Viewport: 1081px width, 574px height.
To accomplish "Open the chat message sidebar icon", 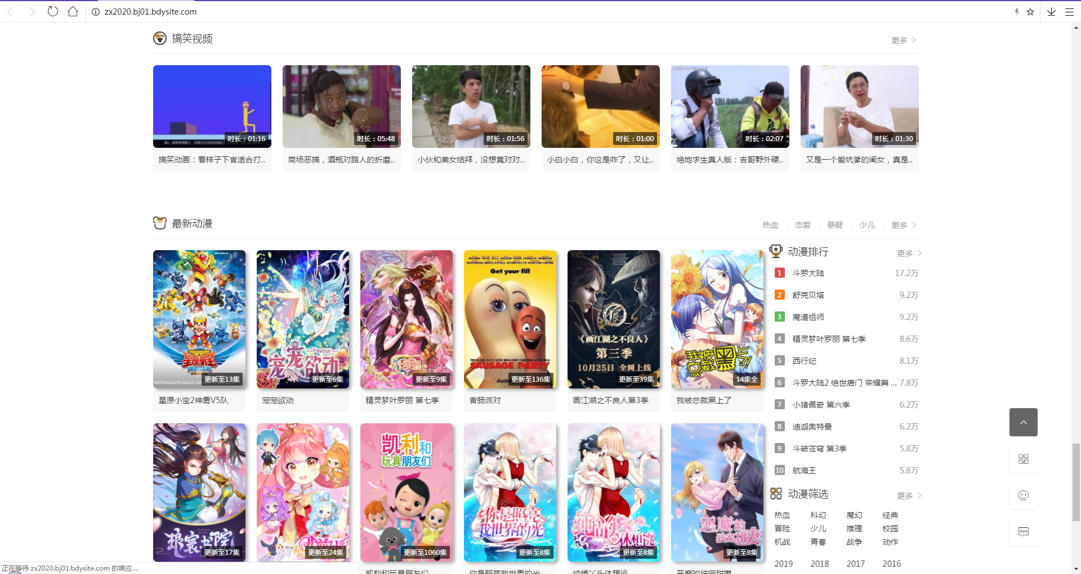I will pyautogui.click(x=1023, y=532).
